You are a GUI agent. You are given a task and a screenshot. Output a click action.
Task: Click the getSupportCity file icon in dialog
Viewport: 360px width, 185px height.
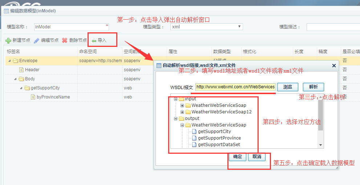pos(194,132)
